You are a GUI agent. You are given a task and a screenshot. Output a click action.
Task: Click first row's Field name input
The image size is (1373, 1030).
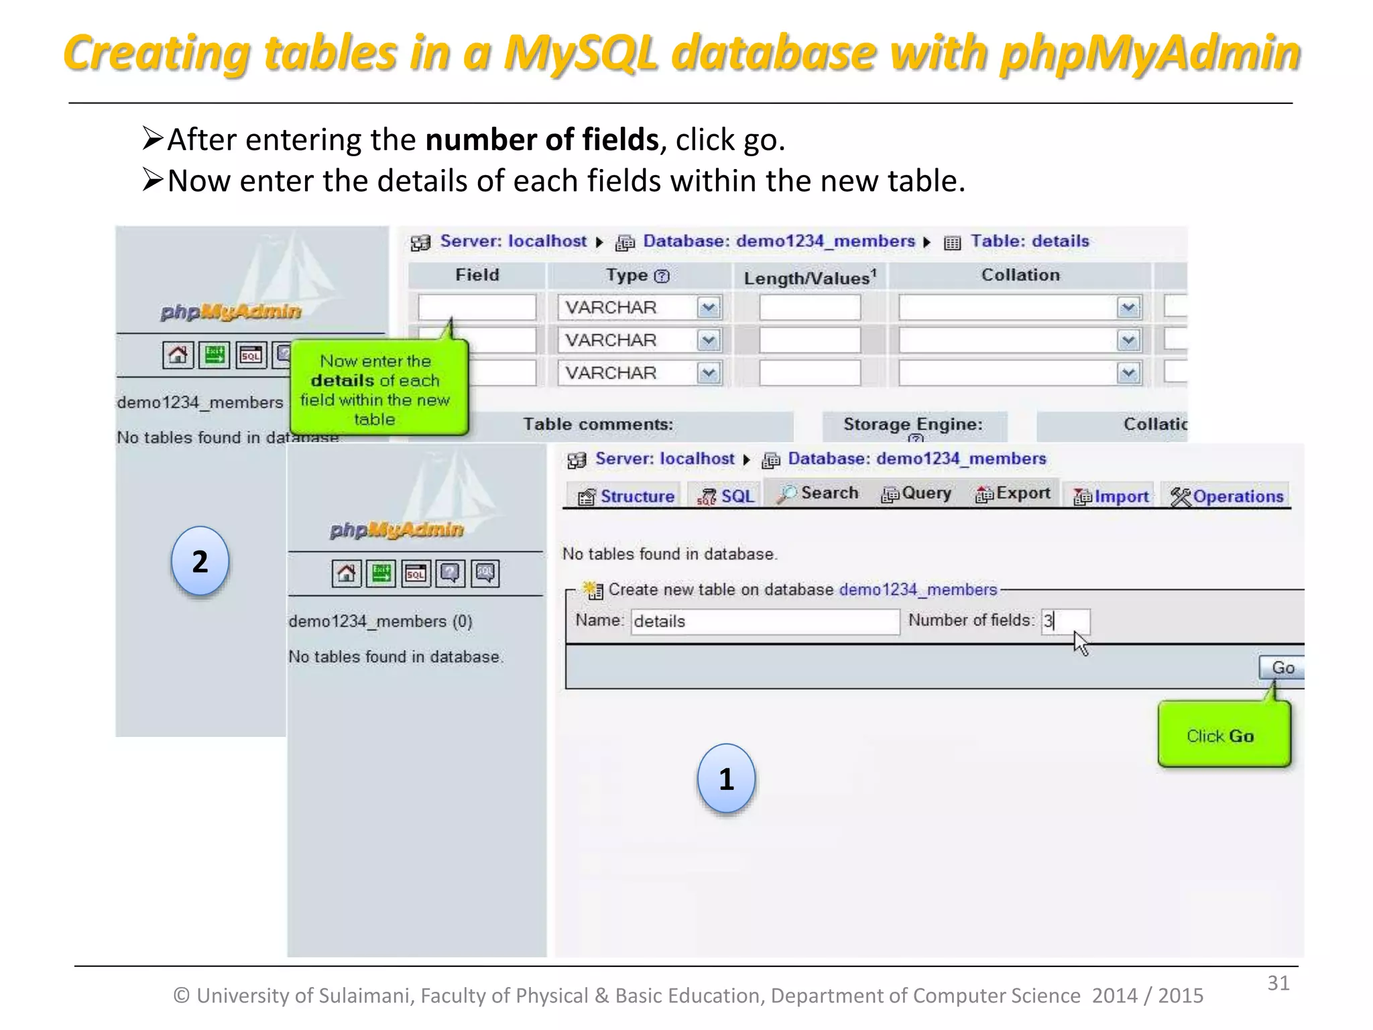pyautogui.click(x=477, y=308)
